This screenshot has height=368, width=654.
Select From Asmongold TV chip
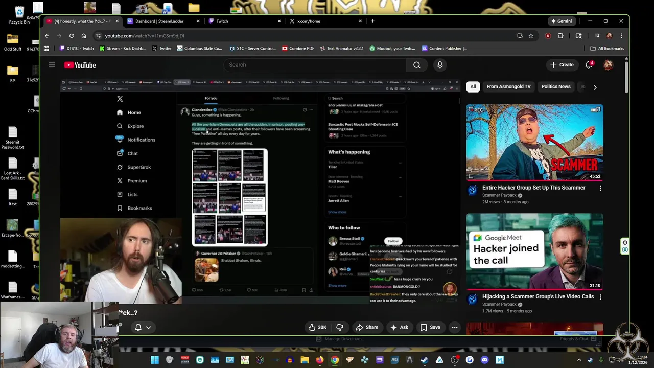[508, 87]
